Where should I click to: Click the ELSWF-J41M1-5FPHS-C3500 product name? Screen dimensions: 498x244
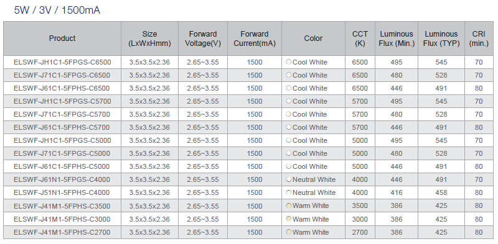[x=62, y=206]
